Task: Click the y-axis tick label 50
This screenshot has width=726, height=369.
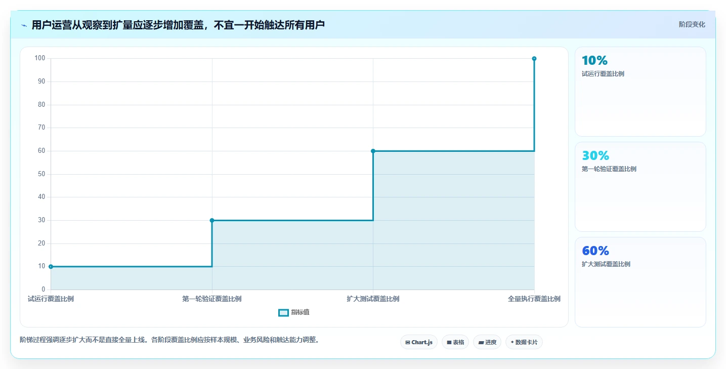Action: pos(41,174)
